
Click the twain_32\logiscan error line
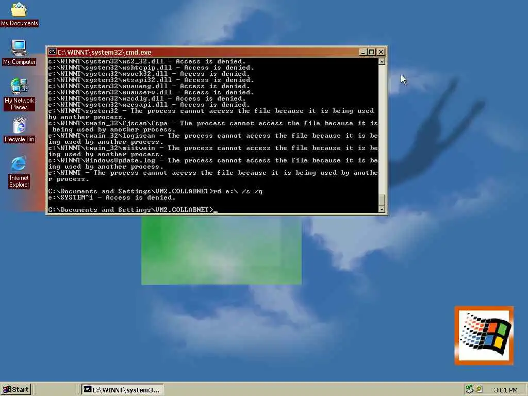pos(213,139)
